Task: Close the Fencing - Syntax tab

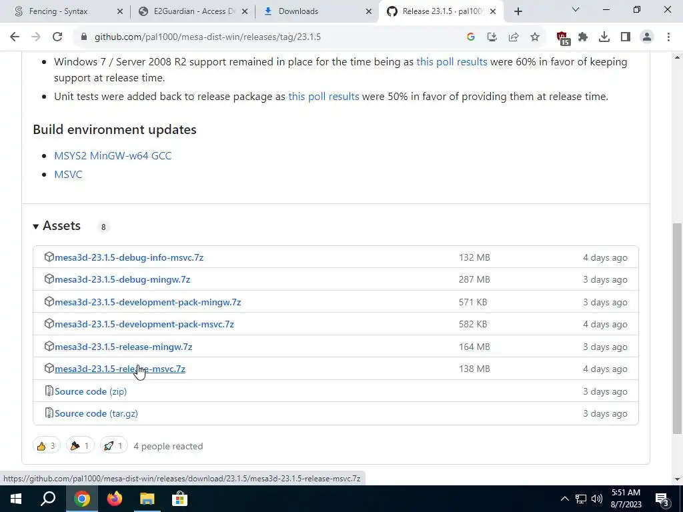Action: (120, 12)
